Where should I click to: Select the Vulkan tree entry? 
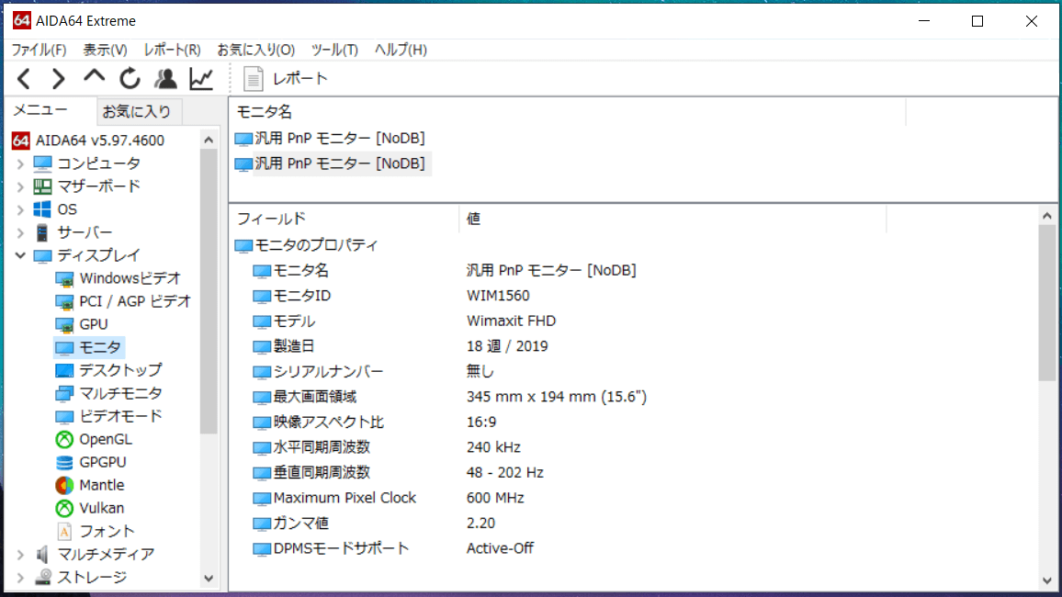click(x=101, y=508)
